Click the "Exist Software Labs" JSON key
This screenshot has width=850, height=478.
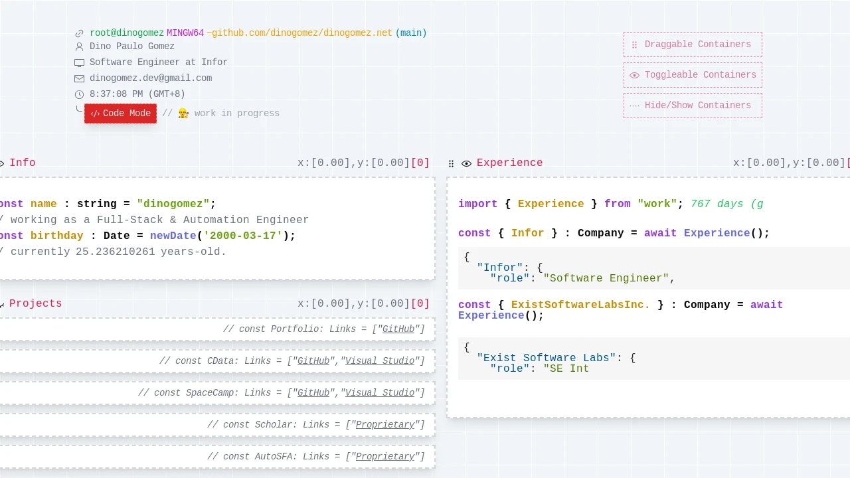coord(547,358)
